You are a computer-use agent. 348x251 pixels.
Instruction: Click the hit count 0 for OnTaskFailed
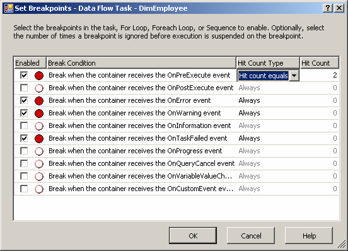[335, 139]
